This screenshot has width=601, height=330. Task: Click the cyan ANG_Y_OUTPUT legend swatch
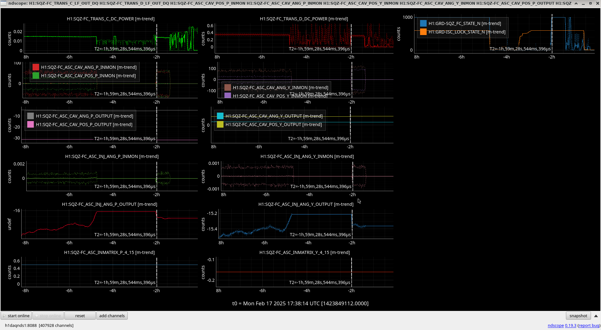(x=220, y=116)
